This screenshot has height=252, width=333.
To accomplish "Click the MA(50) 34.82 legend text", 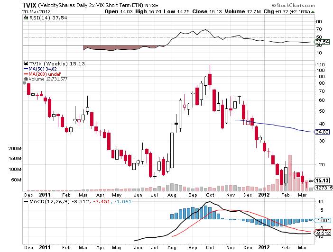I will (43, 69).
